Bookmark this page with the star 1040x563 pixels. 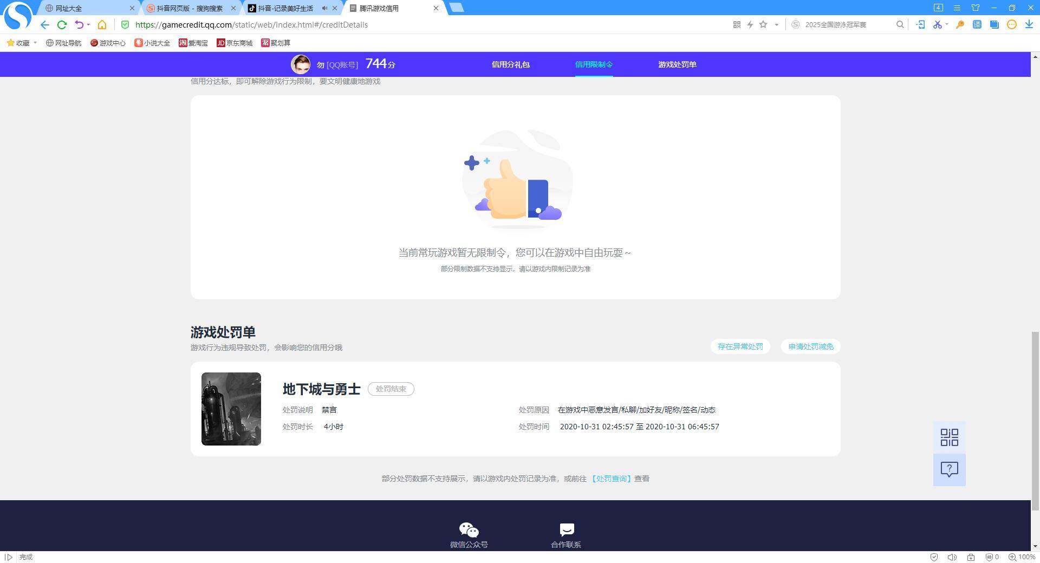pos(763,25)
